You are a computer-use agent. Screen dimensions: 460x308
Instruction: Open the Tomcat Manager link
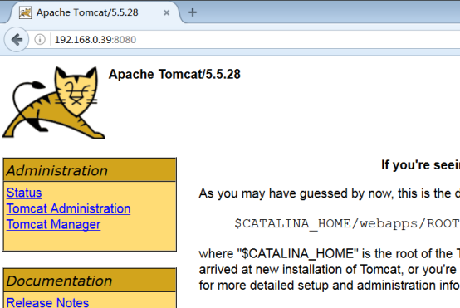tap(53, 224)
